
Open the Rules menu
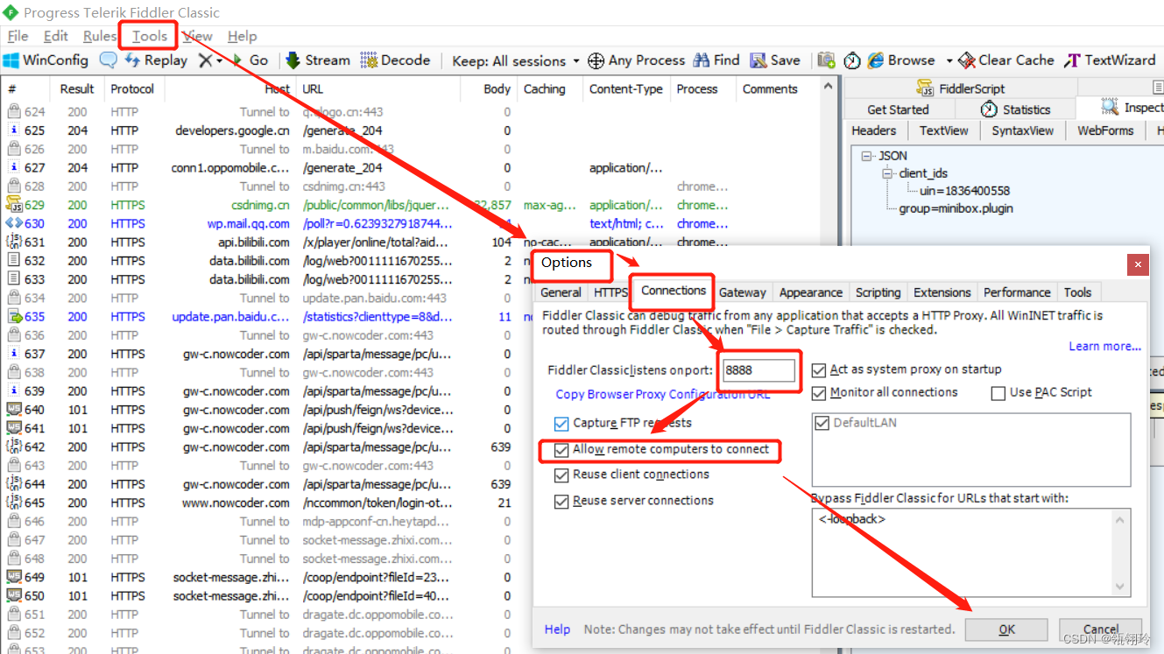coord(100,36)
